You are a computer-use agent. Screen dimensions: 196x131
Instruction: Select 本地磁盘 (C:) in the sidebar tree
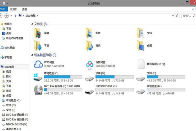click(13, 100)
